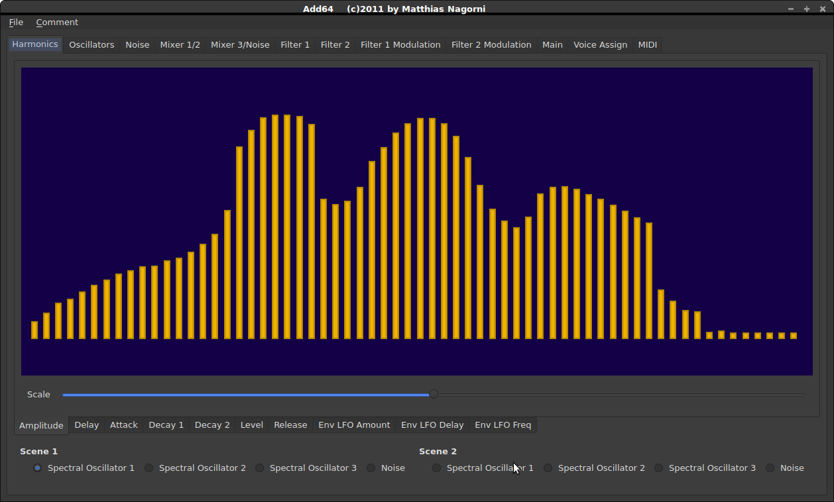The image size is (834, 502).
Task: Choose Scene 2 Spectral Oscillator 3
Action: coord(659,468)
